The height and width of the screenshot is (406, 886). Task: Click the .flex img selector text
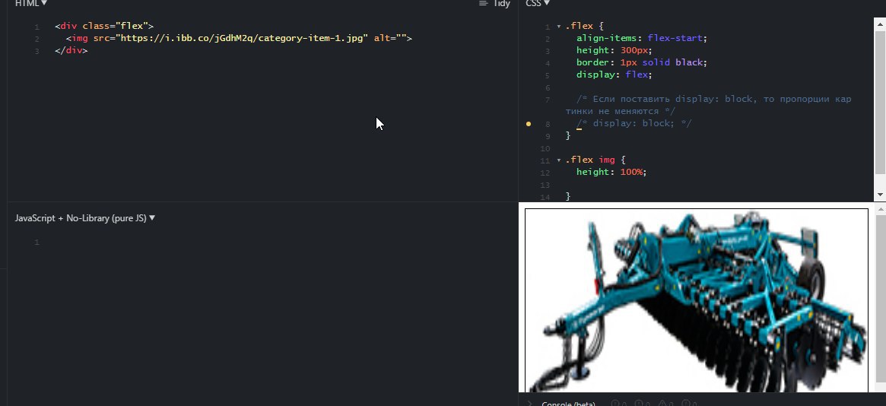point(590,160)
